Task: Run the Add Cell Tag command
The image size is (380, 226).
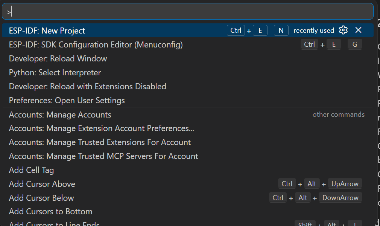Action: [188, 170]
